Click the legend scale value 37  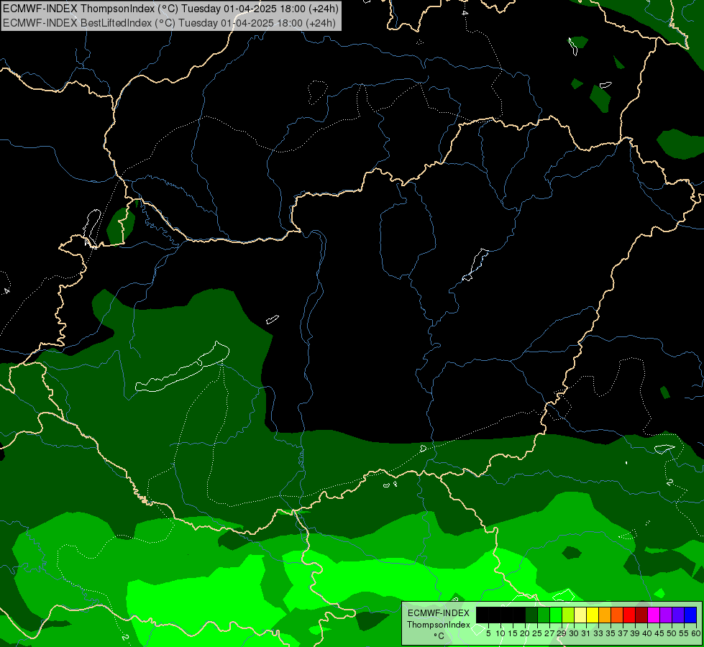(x=623, y=633)
